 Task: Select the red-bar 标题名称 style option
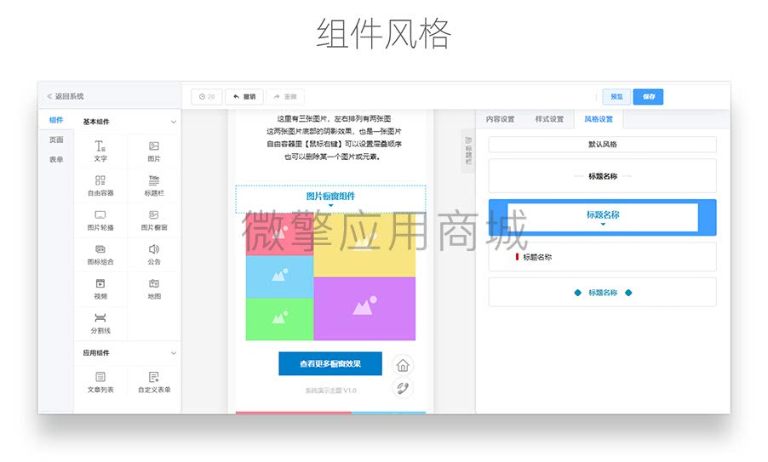(x=603, y=256)
